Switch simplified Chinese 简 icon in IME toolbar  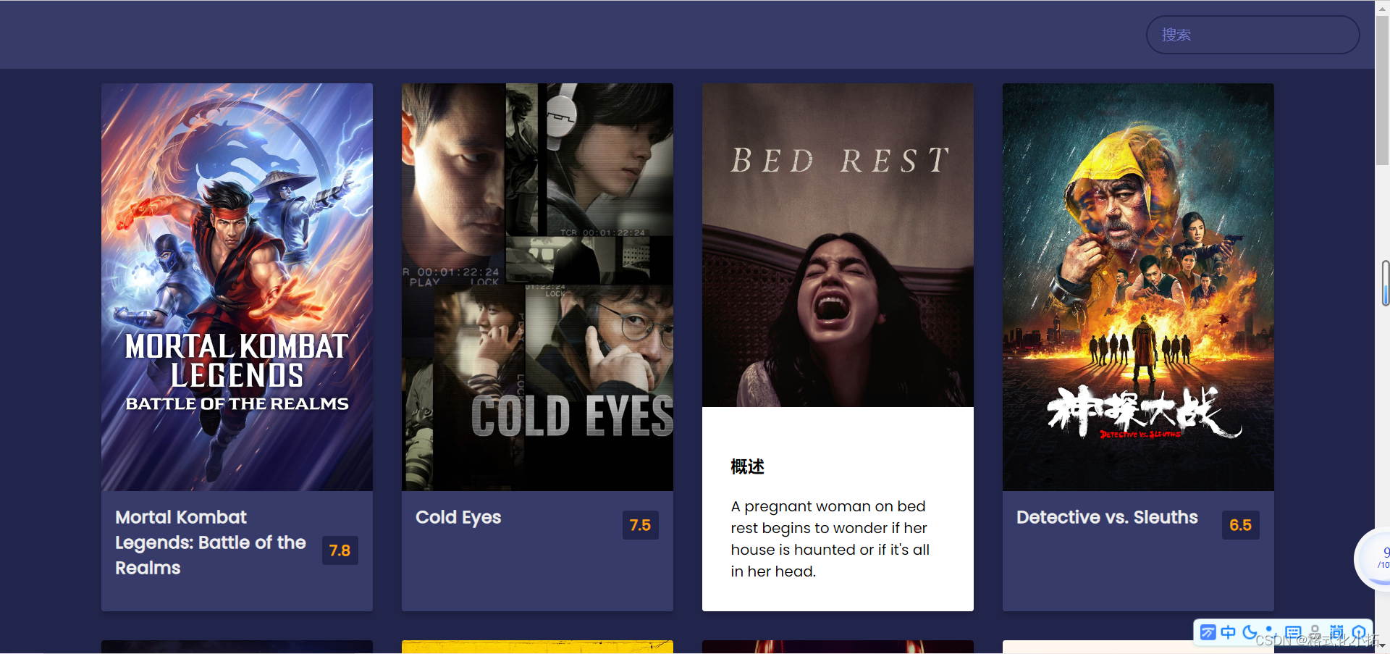pos(1336,632)
